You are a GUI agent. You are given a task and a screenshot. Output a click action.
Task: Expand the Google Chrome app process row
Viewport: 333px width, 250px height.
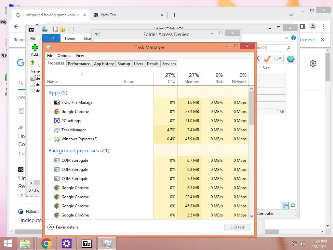[49, 112]
